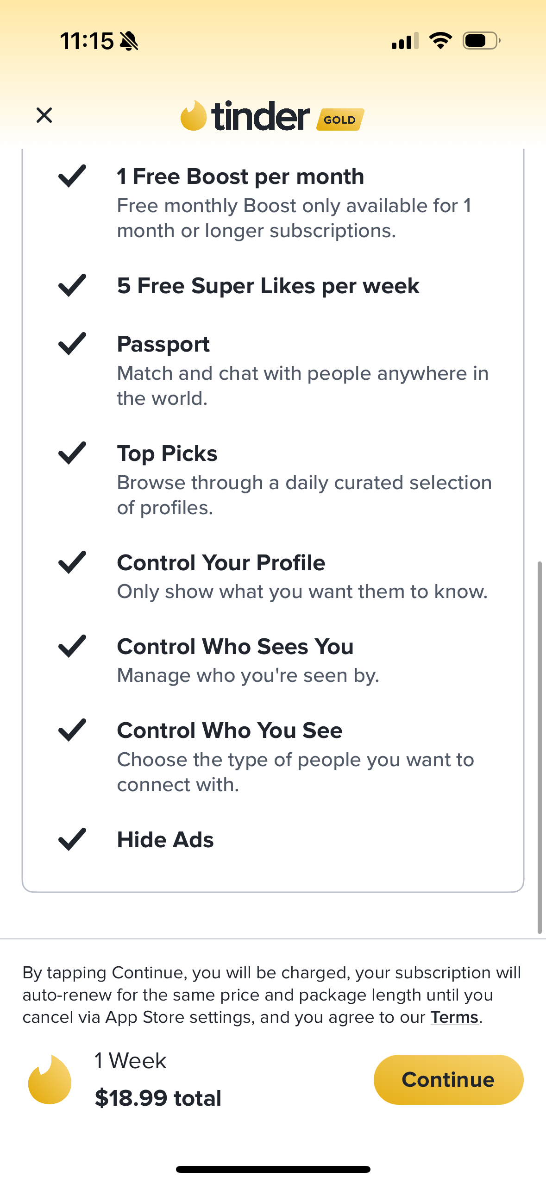Close the Tinder Gold offer screen
The image size is (546, 1184).
point(44,115)
